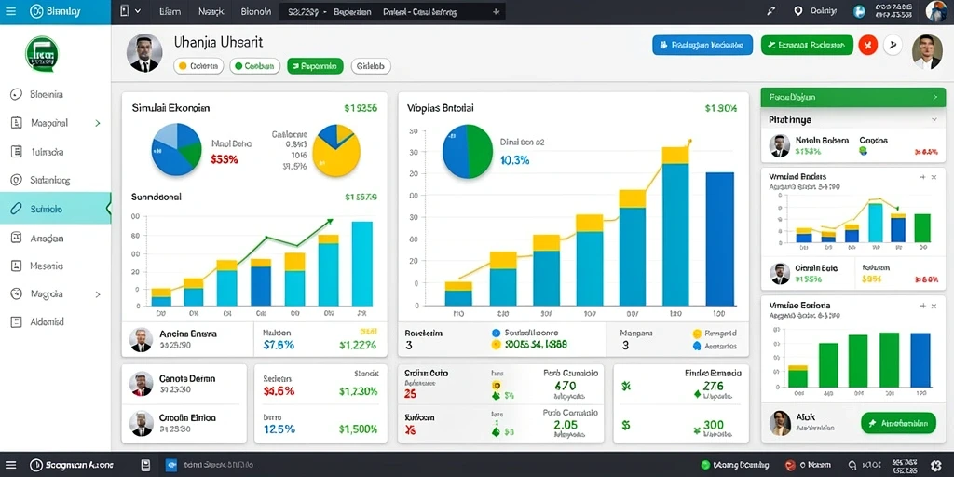The height and width of the screenshot is (477, 954).
Task: Click the green header action button
Action: tap(807, 45)
